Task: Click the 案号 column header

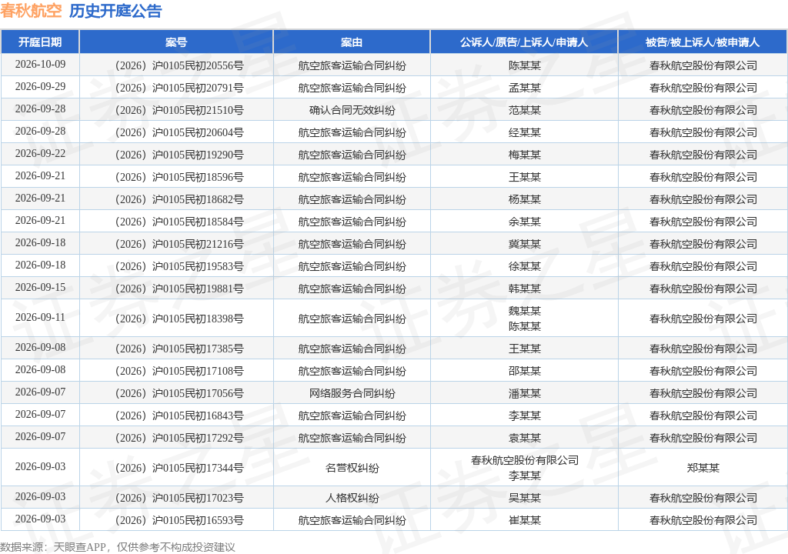Action: pyautogui.click(x=176, y=42)
